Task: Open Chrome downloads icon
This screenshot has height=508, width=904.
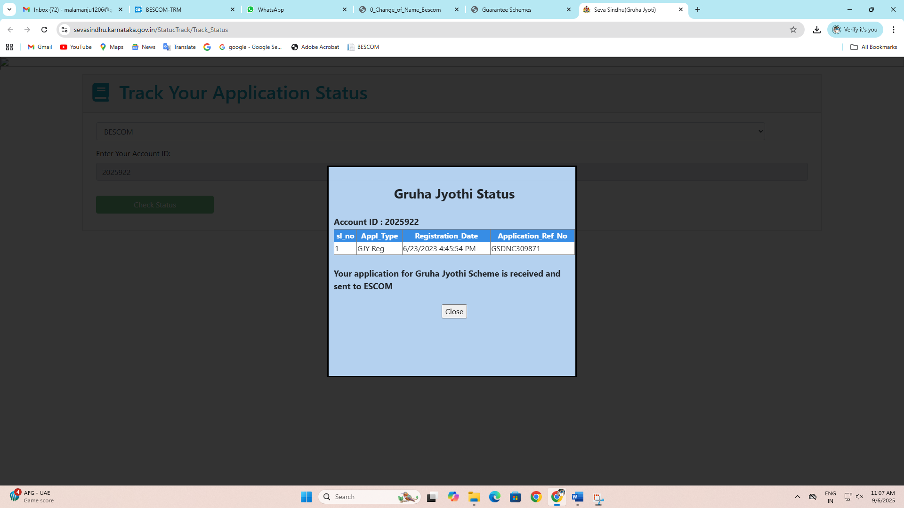Action: [x=817, y=30]
